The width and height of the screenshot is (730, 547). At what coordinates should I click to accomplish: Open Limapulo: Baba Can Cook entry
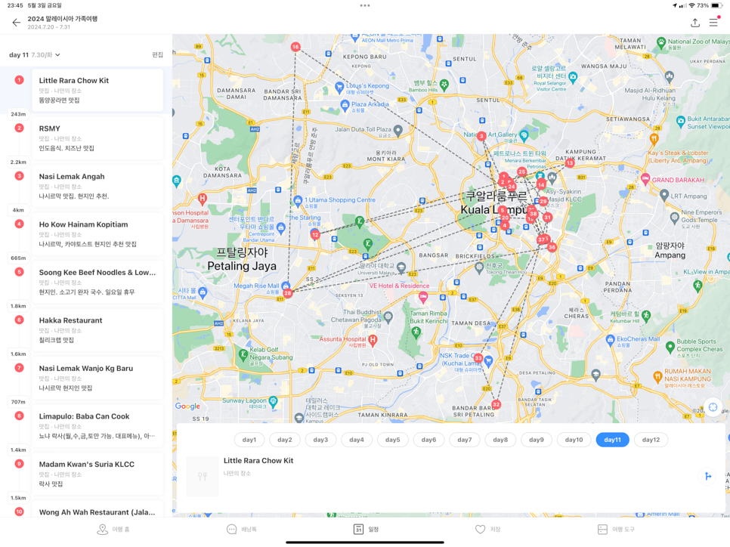click(97, 425)
